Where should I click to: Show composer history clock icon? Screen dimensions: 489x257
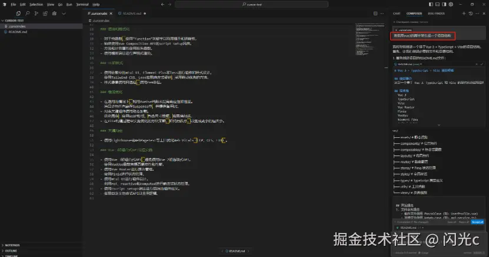(471, 13)
